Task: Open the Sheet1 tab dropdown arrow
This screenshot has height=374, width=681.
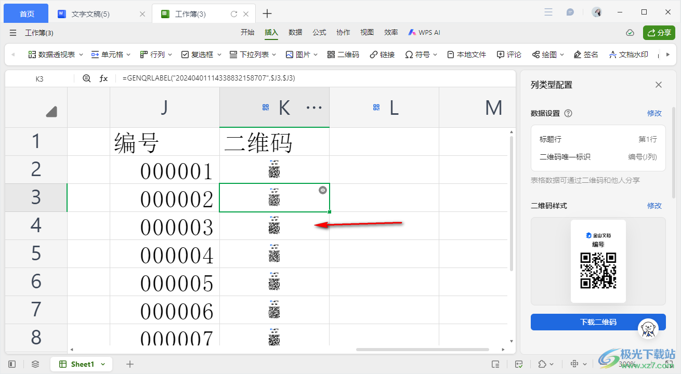Action: pyautogui.click(x=103, y=365)
